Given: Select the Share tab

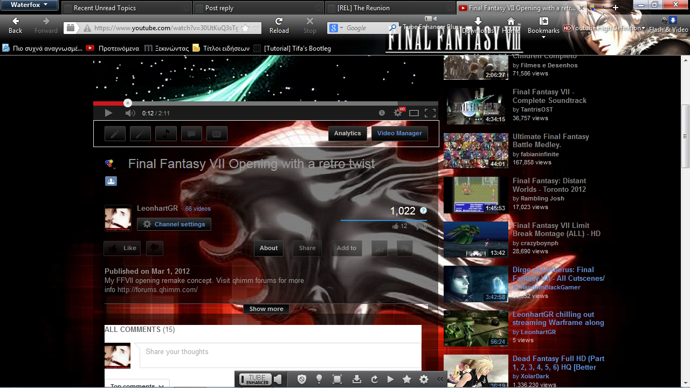Looking at the screenshot, I should (307, 248).
